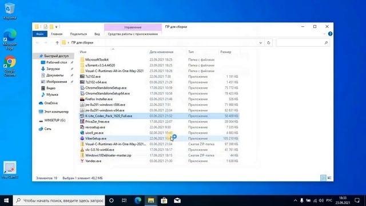
Task: Open the Файл ribbon tab
Action: coord(40,34)
